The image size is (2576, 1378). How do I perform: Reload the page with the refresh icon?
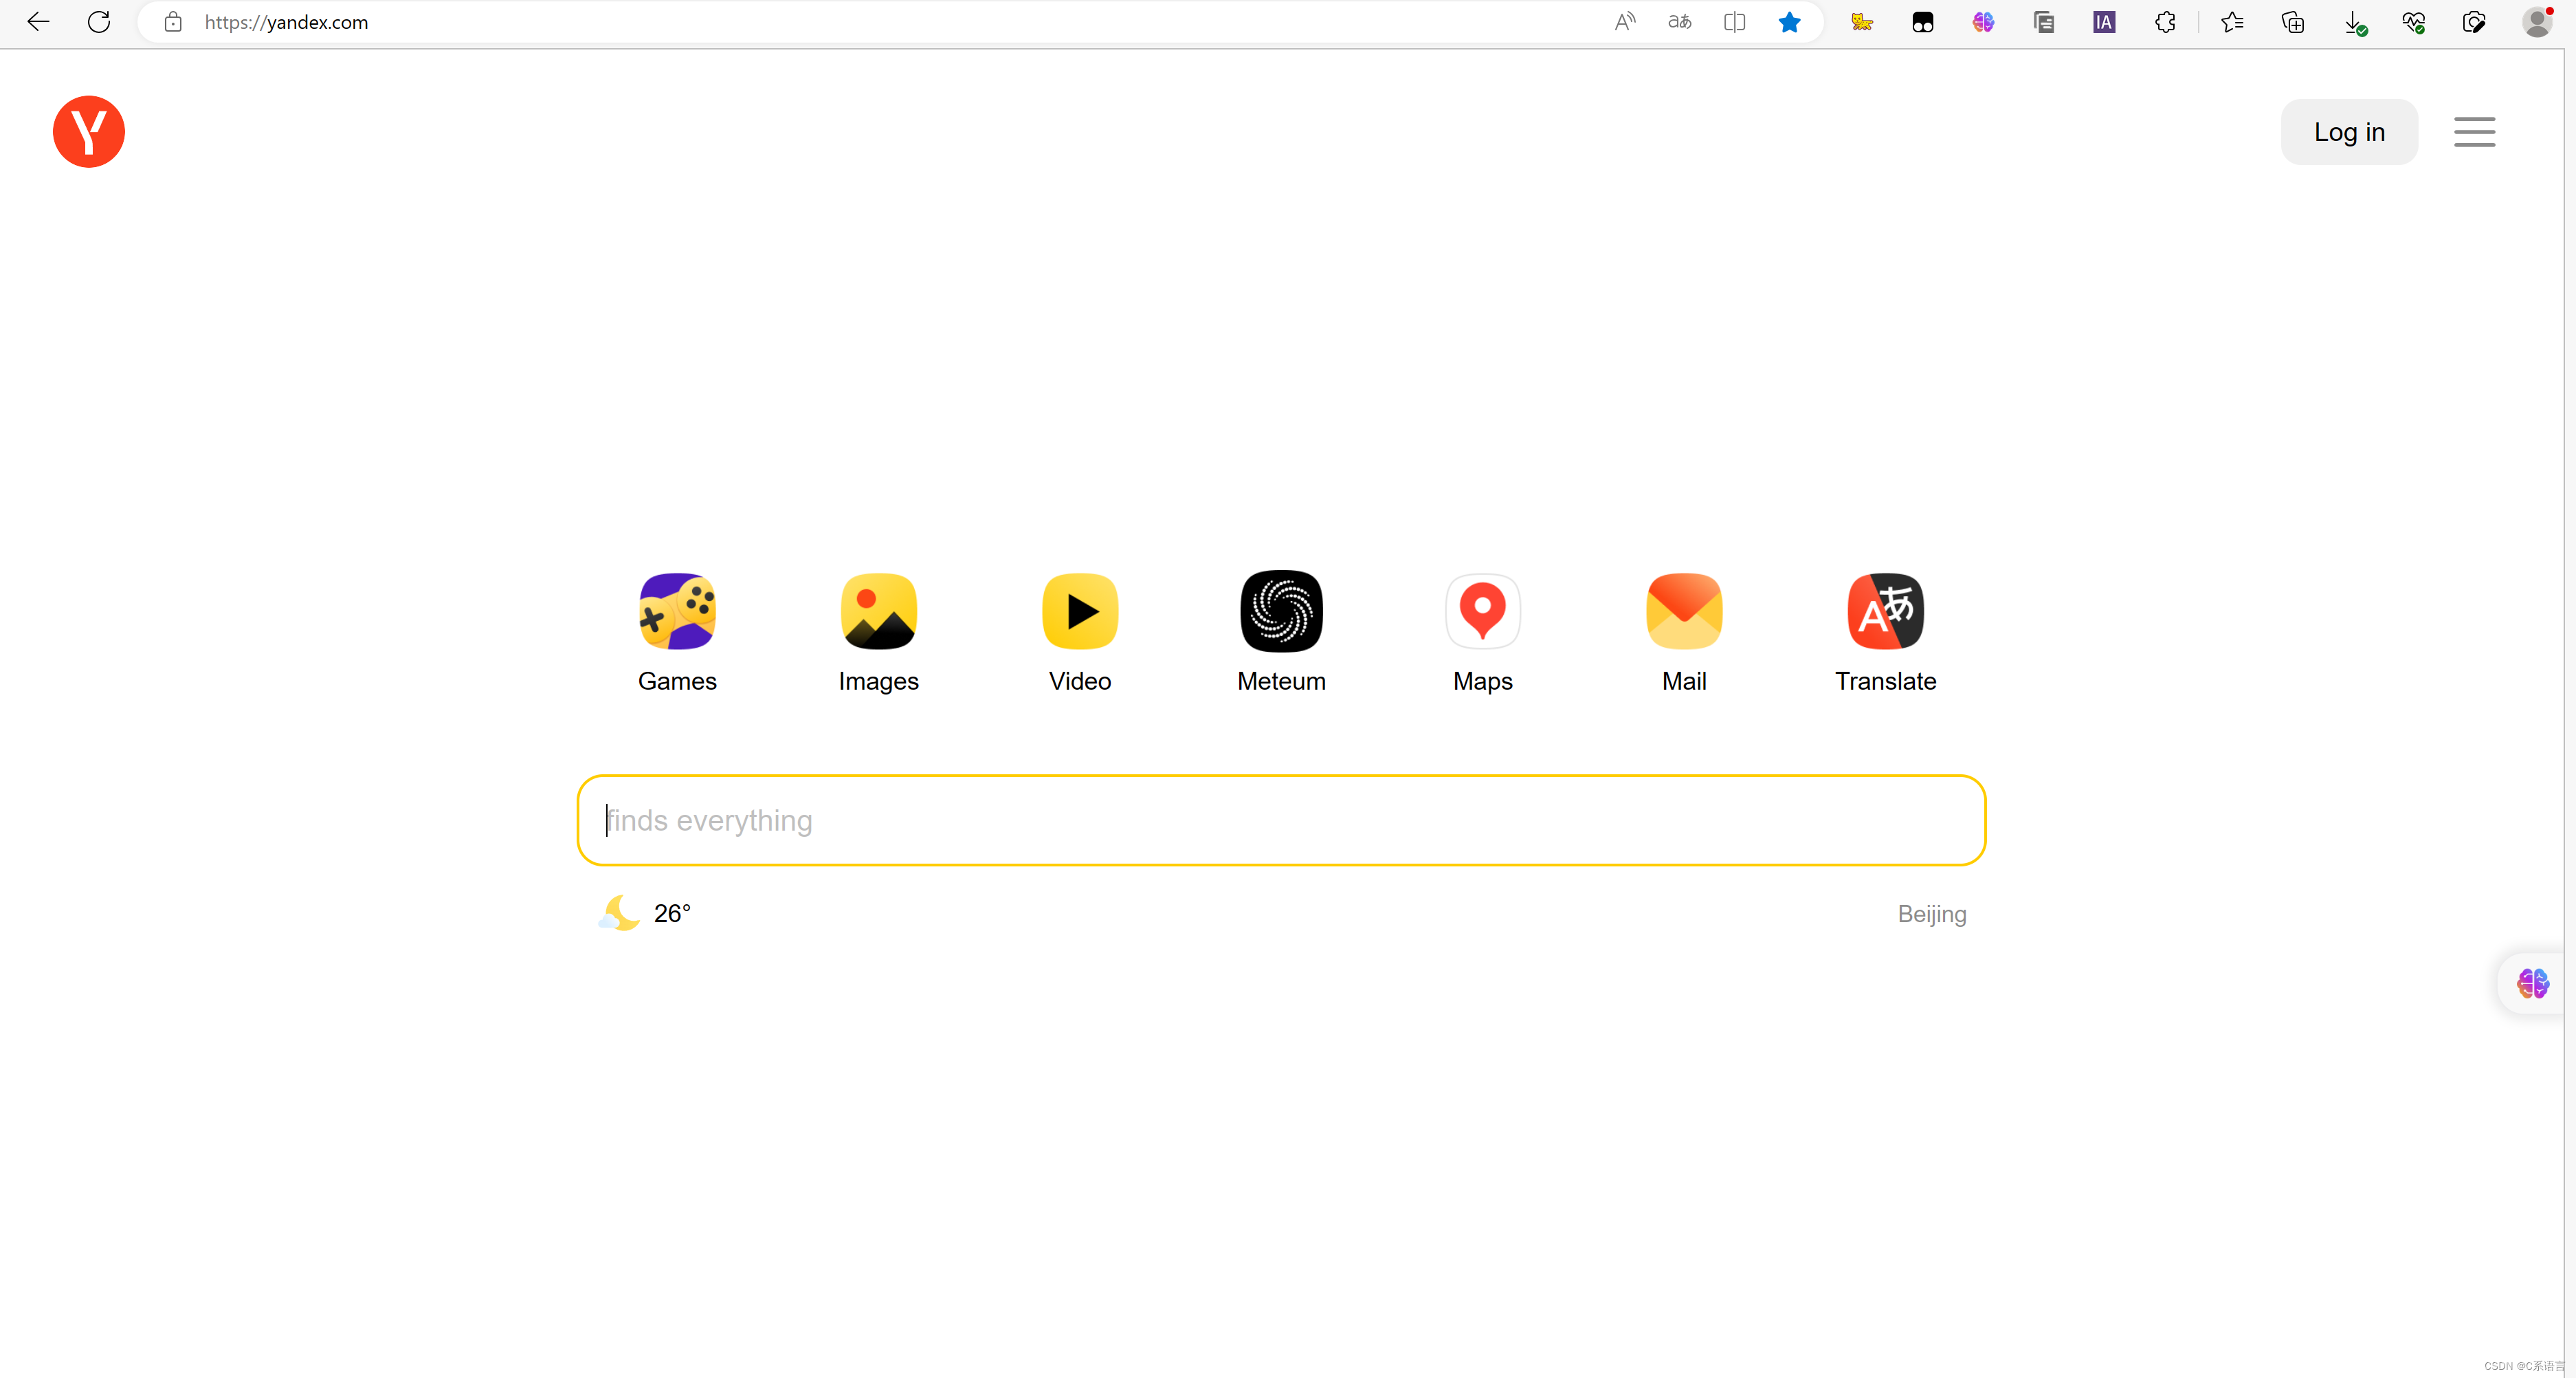click(x=98, y=22)
